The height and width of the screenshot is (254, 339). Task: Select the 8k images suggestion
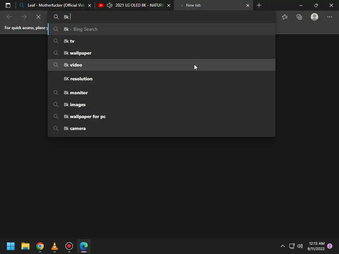(162, 105)
